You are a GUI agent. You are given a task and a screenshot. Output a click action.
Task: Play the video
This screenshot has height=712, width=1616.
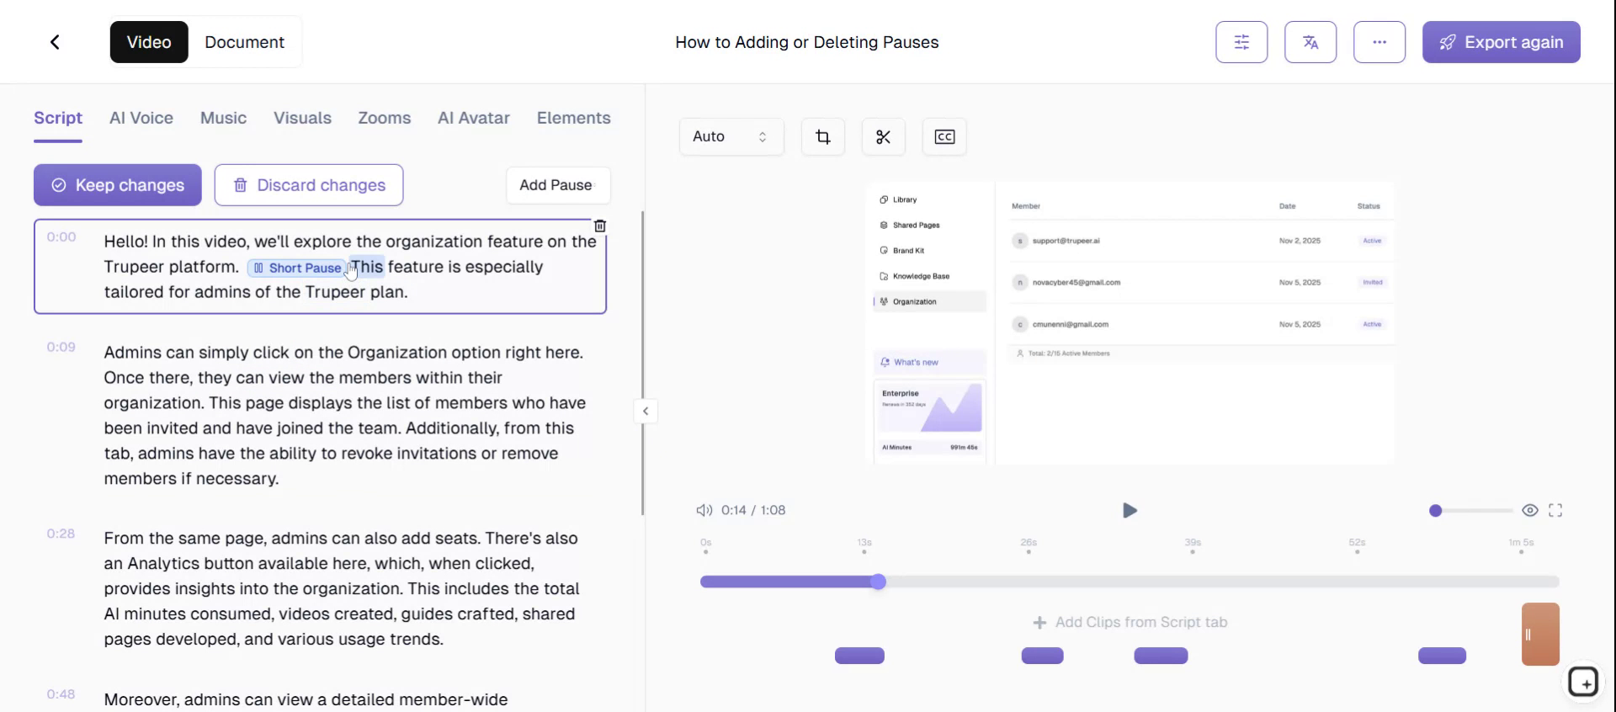[1130, 510]
